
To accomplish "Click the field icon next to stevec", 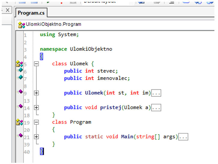I will 20,70.
